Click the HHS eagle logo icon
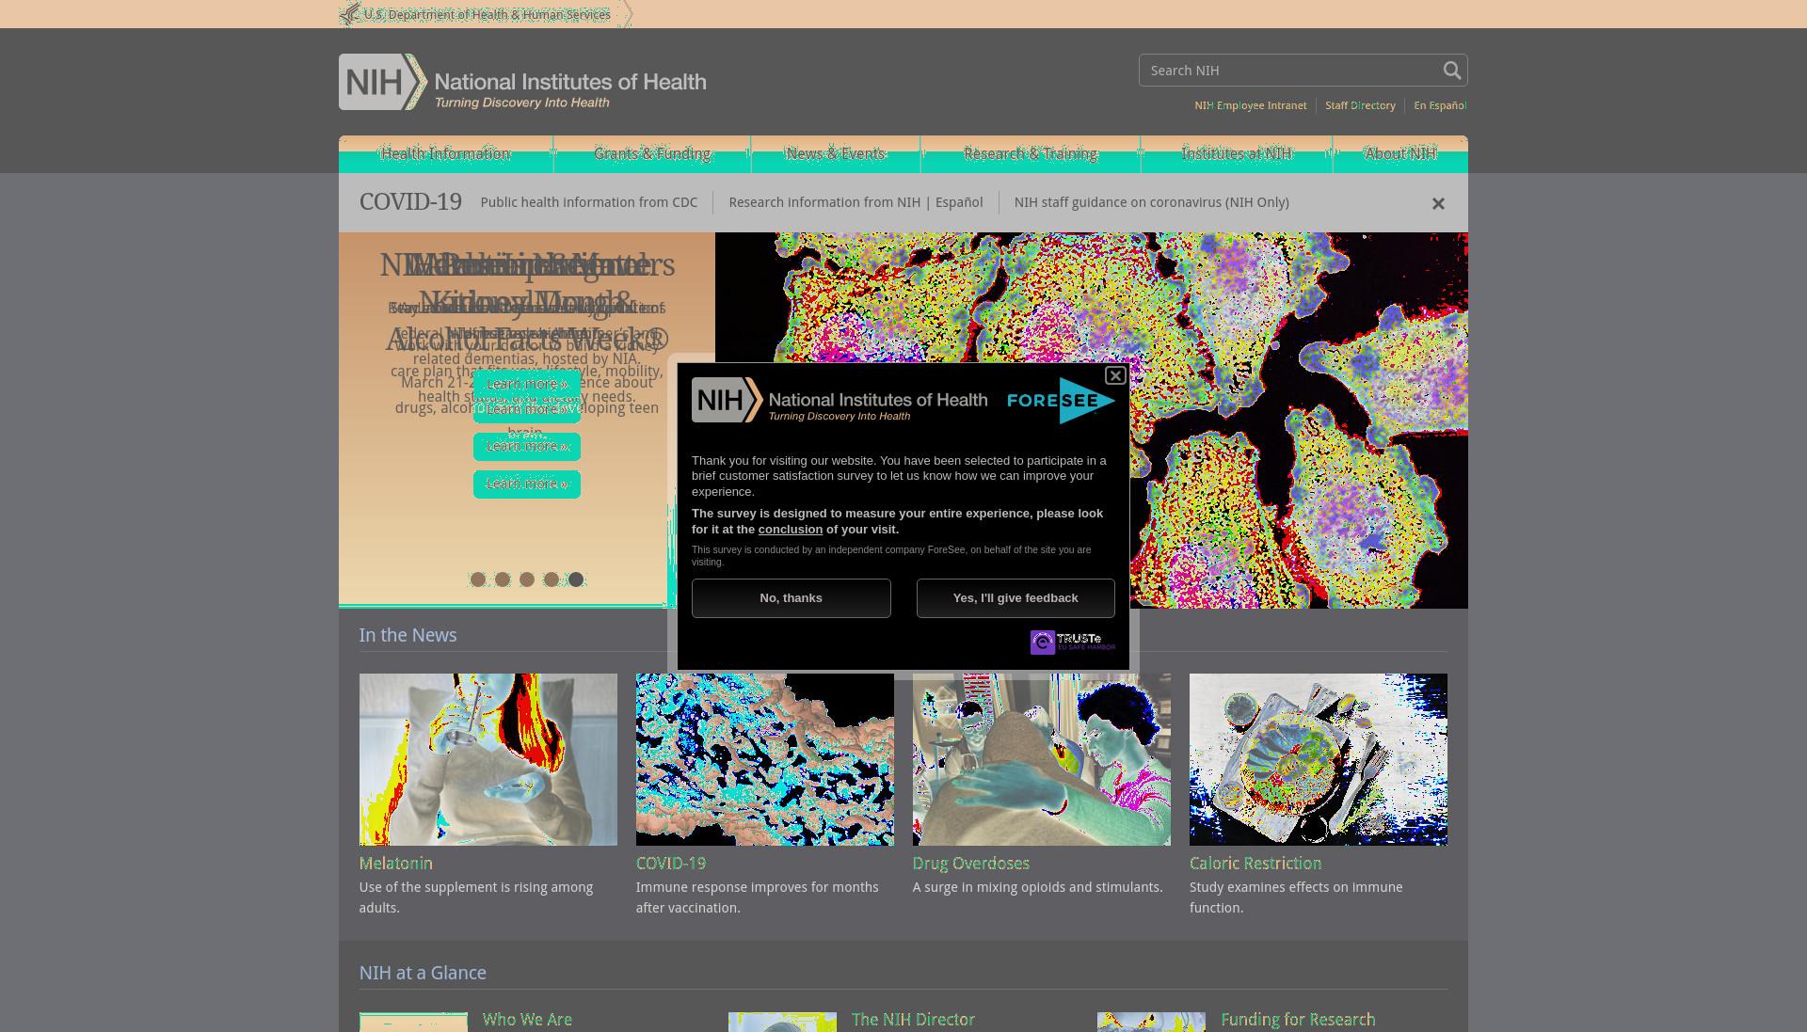 pos(350,14)
